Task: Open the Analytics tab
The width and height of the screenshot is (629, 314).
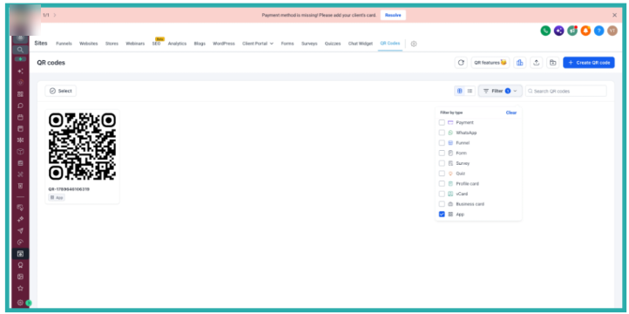Action: coord(177,44)
